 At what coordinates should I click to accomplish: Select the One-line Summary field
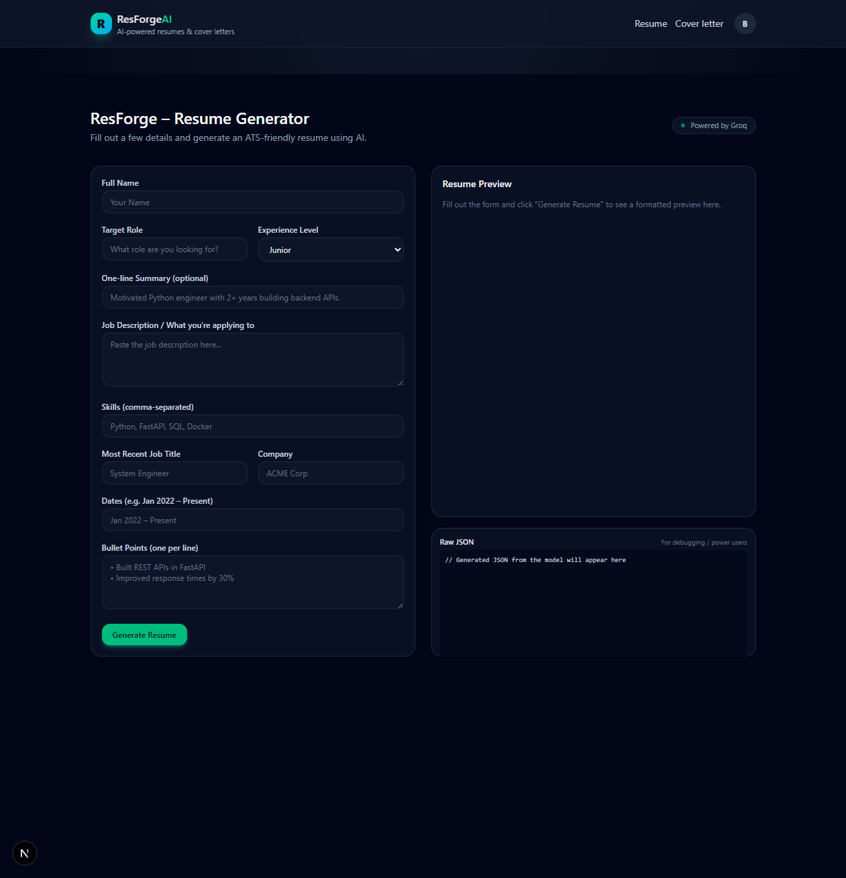252,297
